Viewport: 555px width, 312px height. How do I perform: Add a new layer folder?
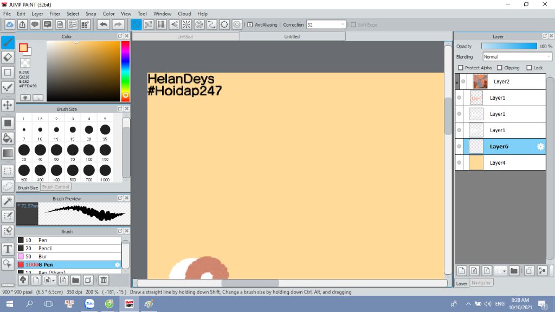coord(514,271)
